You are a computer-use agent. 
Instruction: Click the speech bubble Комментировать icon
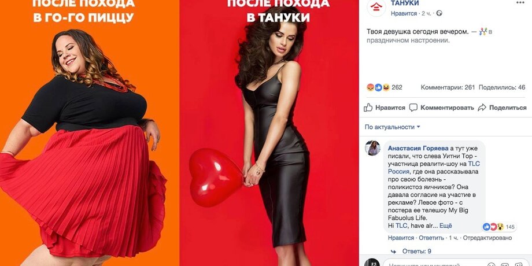413,108
